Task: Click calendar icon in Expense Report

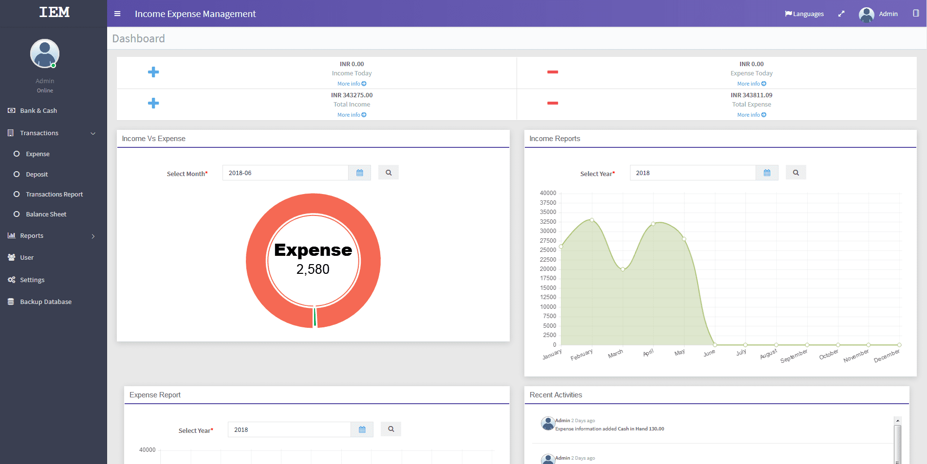Action: coord(362,429)
